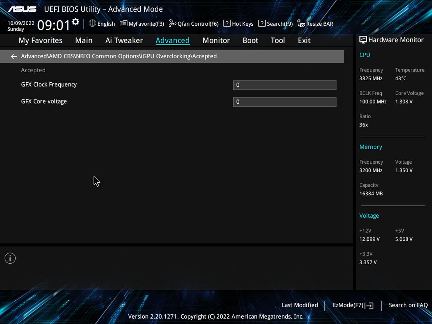Click the Accepted section heading
432x324 pixels.
coord(33,70)
